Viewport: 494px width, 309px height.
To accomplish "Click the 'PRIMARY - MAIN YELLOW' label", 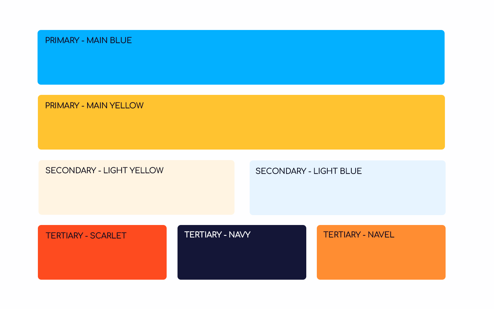I will point(94,105).
